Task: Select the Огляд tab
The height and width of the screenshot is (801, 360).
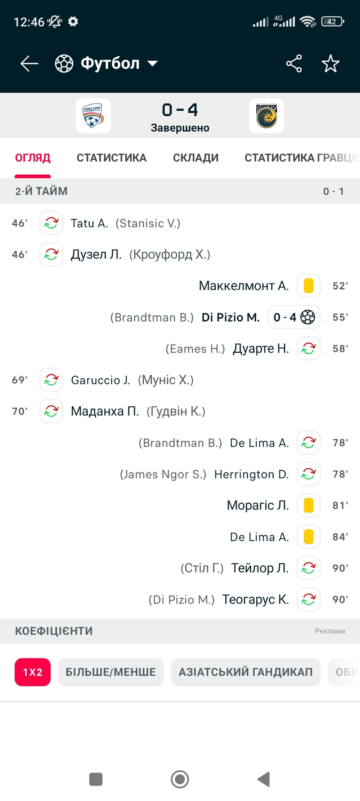Action: pyautogui.click(x=33, y=158)
